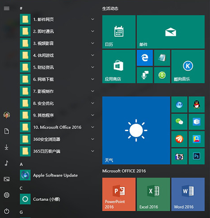The width and height of the screenshot is (210, 218).
Task: Expand the 7. 影视制作 folder chevron
Action: tap(92, 91)
